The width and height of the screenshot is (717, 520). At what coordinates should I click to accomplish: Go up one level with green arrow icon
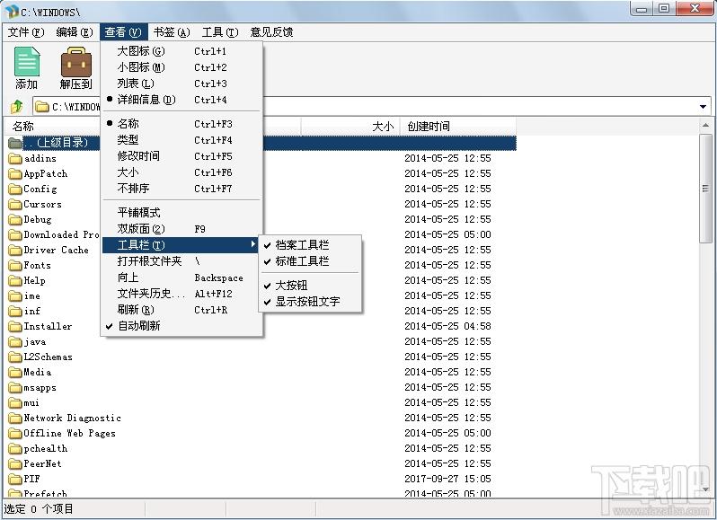17,107
